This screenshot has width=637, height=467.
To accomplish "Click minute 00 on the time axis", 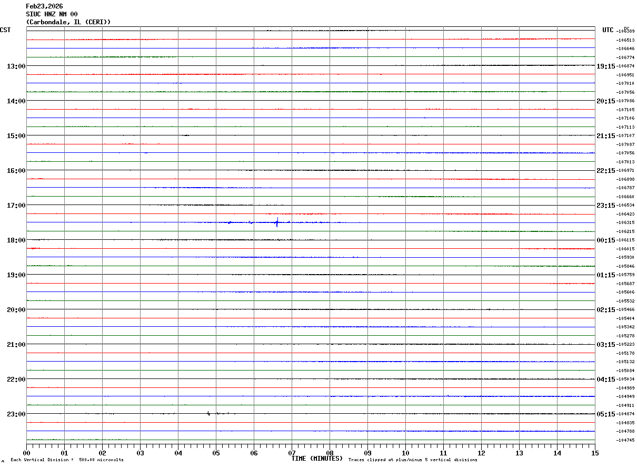I will pos(26,453).
